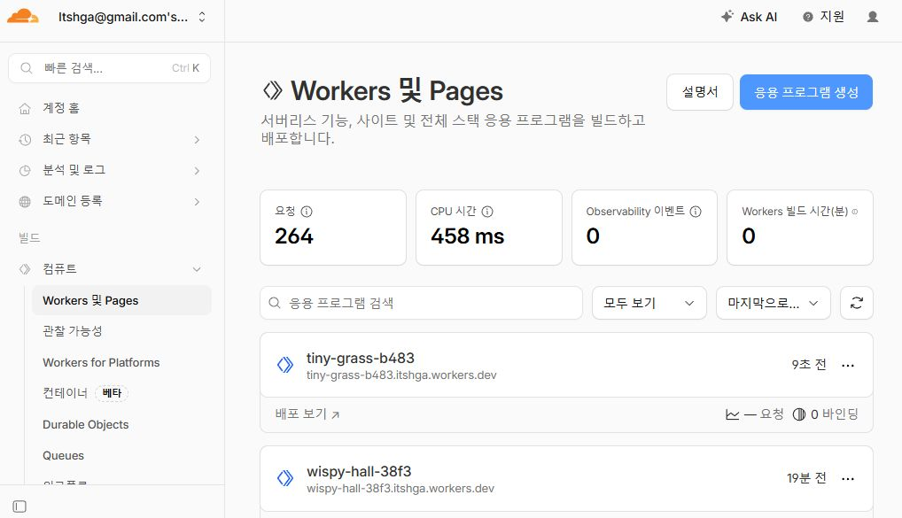Screen dimensions: 902x518
Task: Select Workers 및 Pages in the sidebar
Action: point(121,300)
